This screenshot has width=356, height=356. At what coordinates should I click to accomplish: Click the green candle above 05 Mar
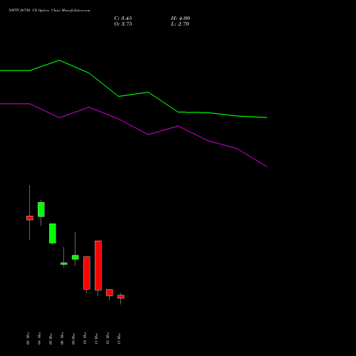(x=53, y=234)
